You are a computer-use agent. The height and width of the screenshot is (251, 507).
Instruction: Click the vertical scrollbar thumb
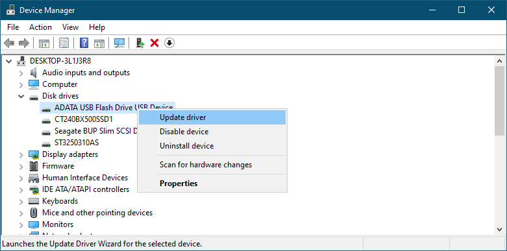pyautogui.click(x=499, y=101)
